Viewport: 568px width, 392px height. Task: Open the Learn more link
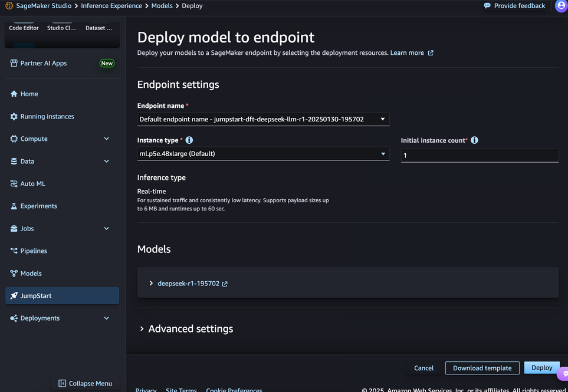(407, 53)
